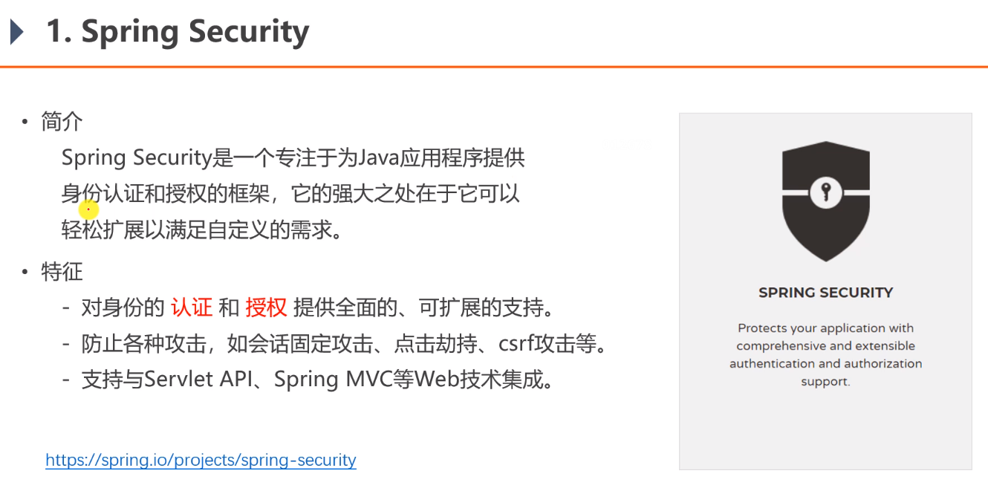Click the 简介 bullet heading
Viewport: 988px width, 488px height.
[x=62, y=121]
